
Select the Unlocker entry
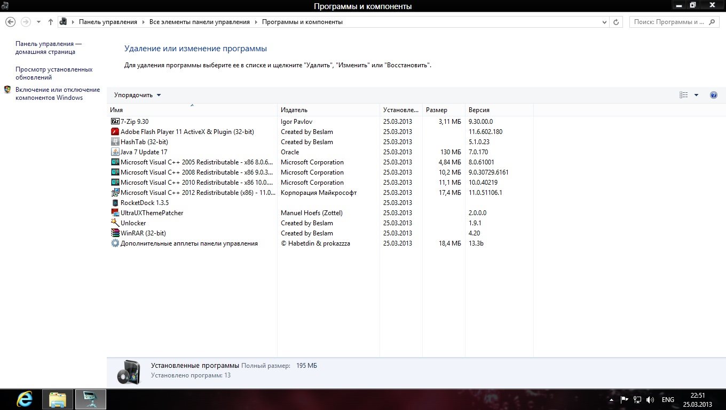133,223
